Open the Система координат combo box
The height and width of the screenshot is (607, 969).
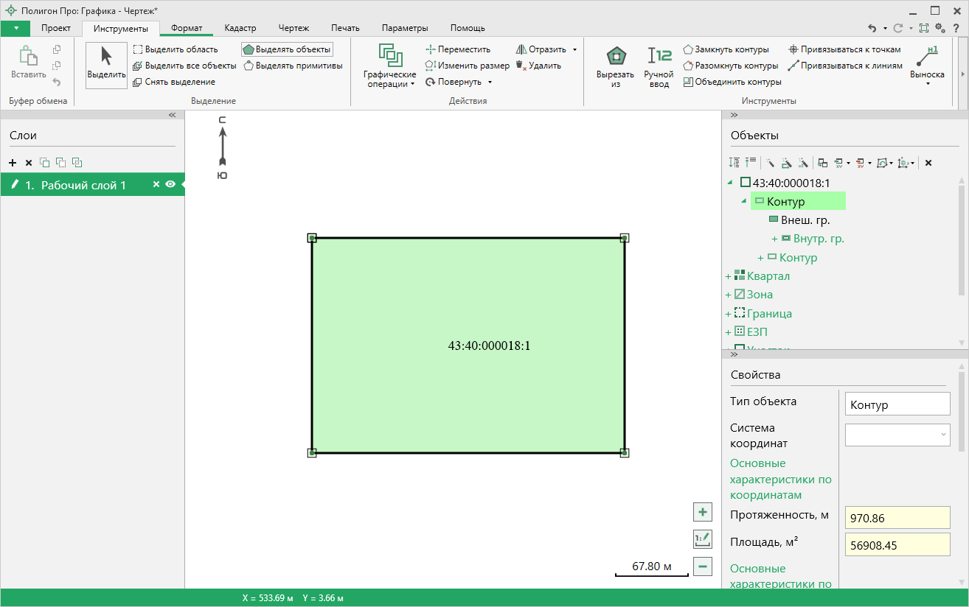(897, 435)
